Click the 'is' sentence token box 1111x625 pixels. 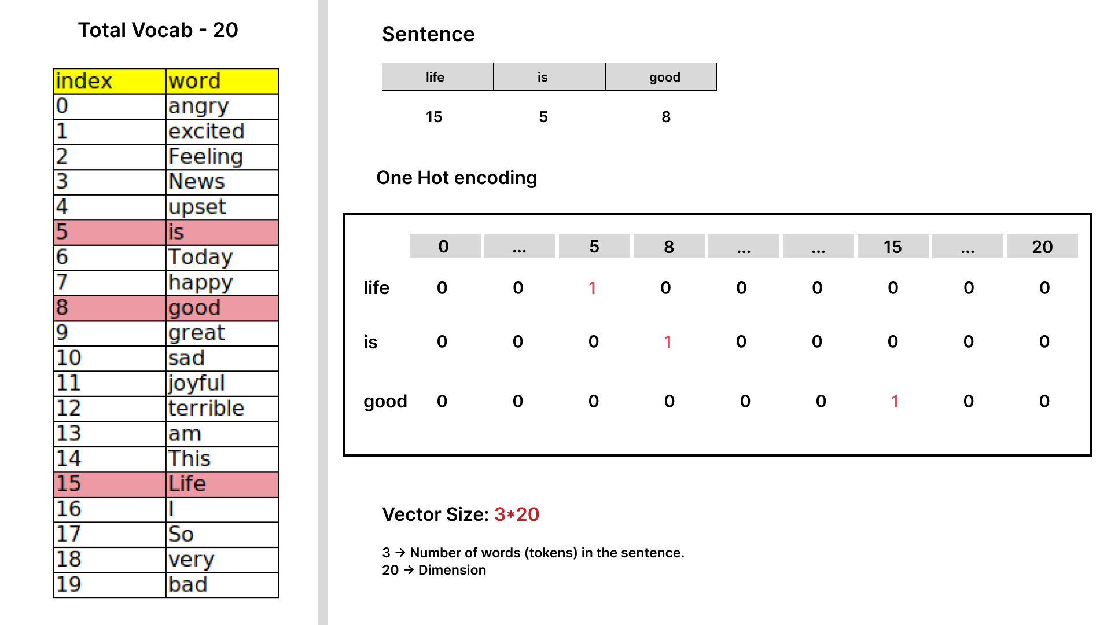tap(549, 77)
